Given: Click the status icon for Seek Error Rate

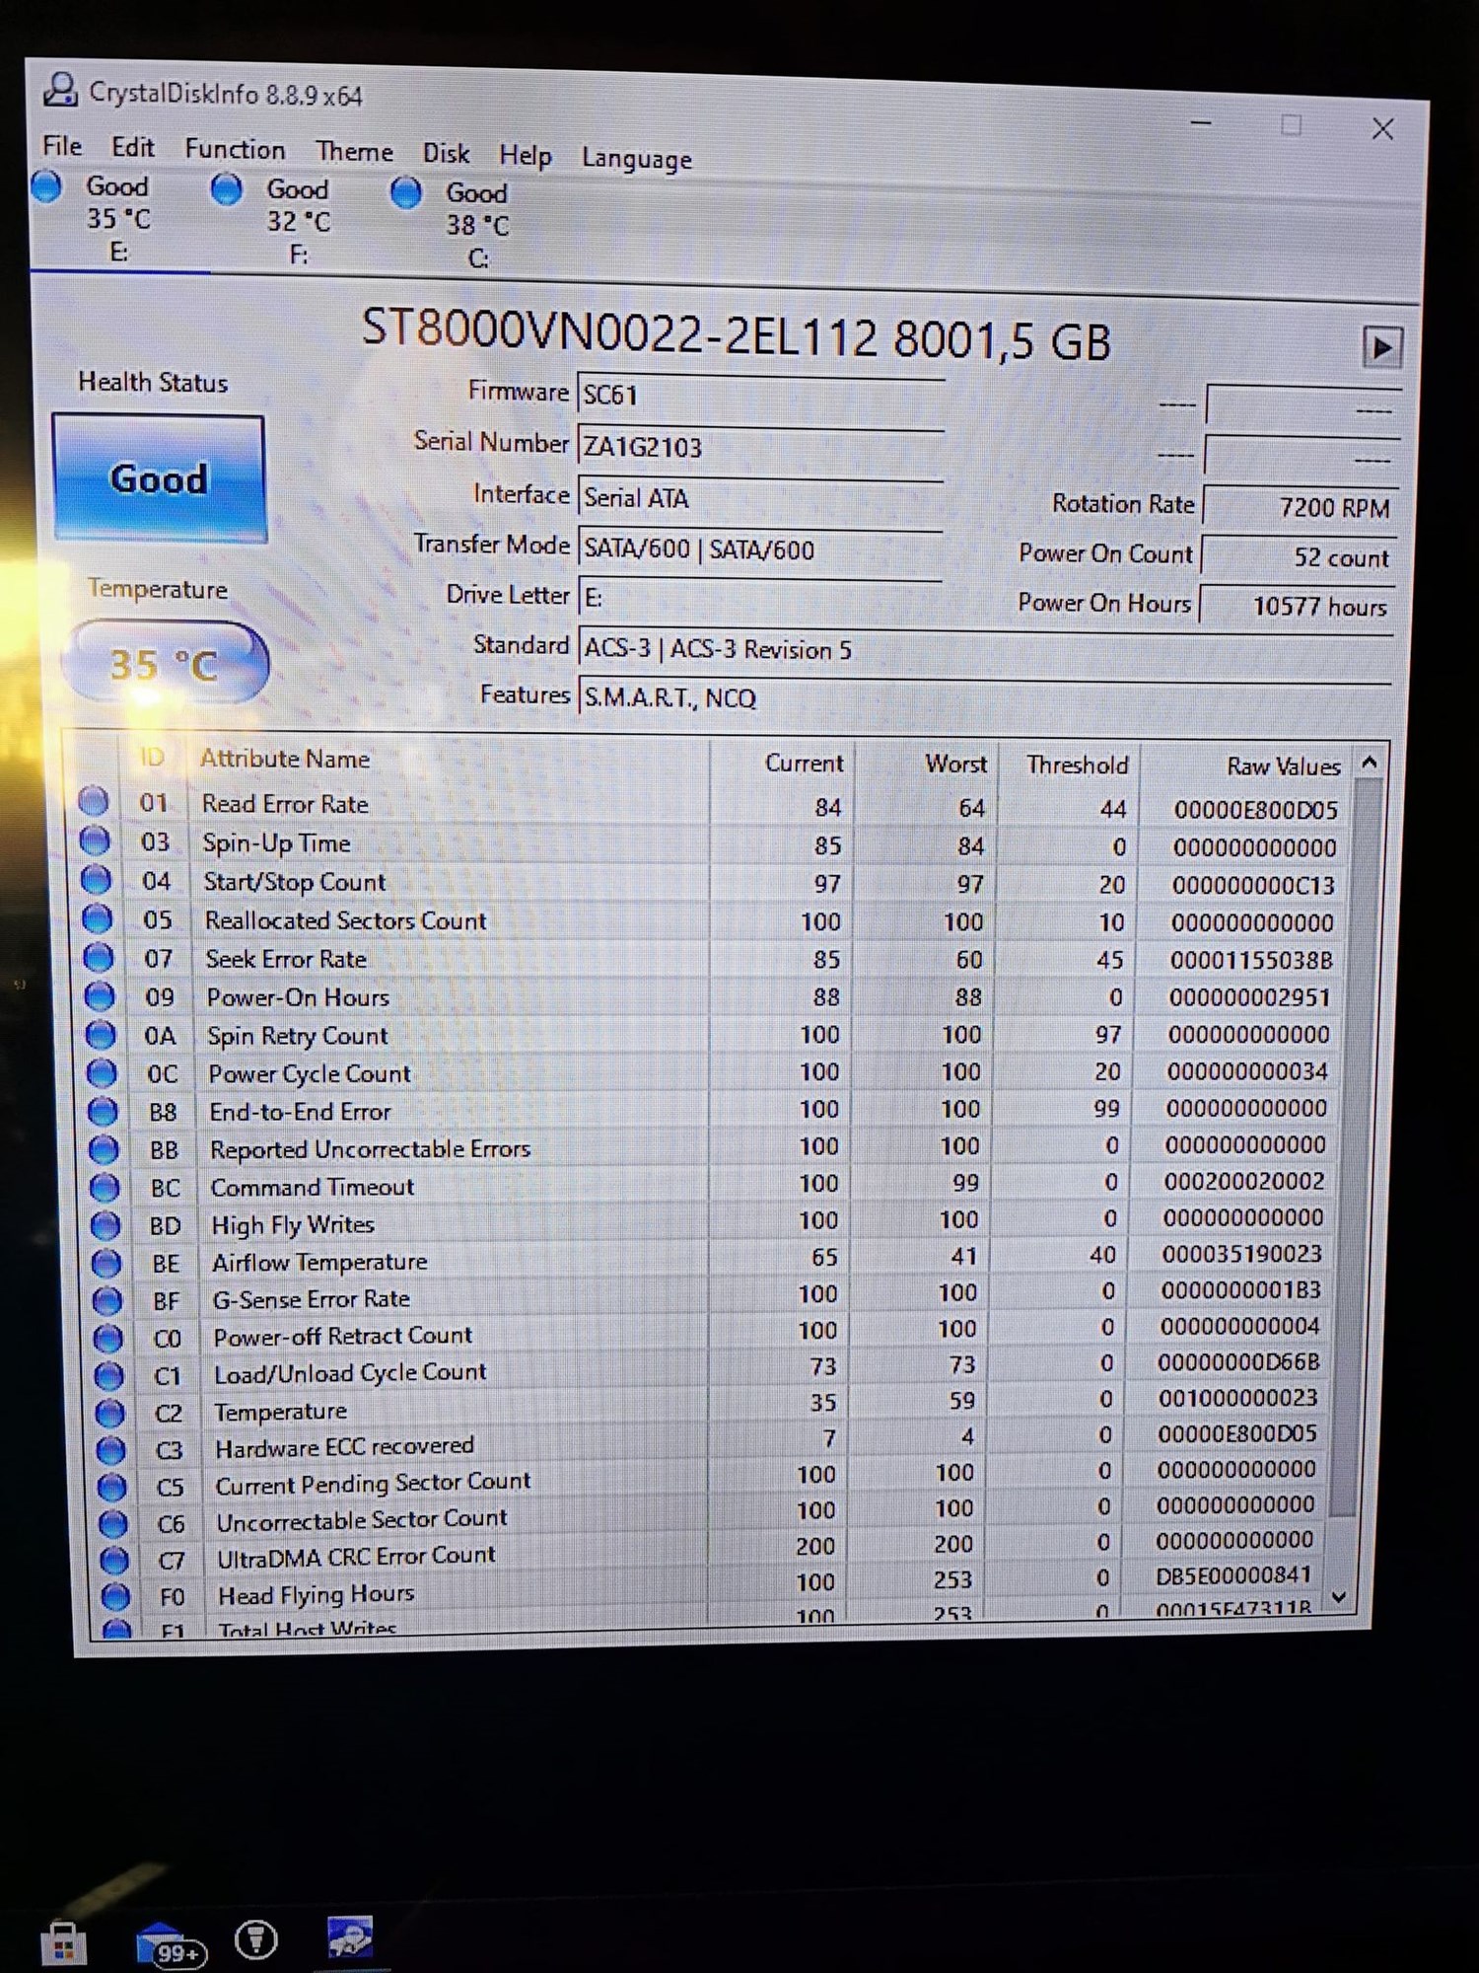Looking at the screenshot, I should coord(98,957).
